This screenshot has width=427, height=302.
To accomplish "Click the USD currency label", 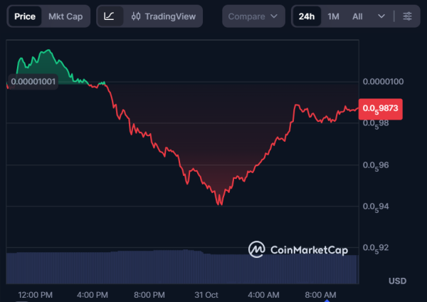I will [x=397, y=281].
